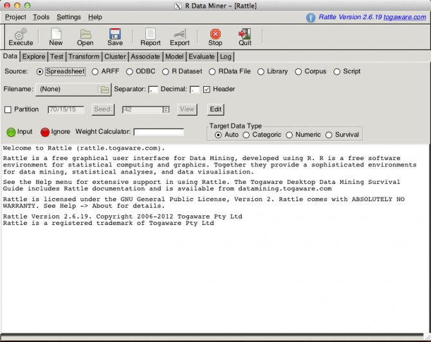The height and width of the screenshot is (342, 431).
Task: Save project with the floppy disk icon
Action: [x=115, y=33]
